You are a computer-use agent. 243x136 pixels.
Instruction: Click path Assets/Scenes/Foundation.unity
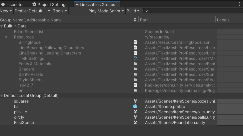pos(175,123)
